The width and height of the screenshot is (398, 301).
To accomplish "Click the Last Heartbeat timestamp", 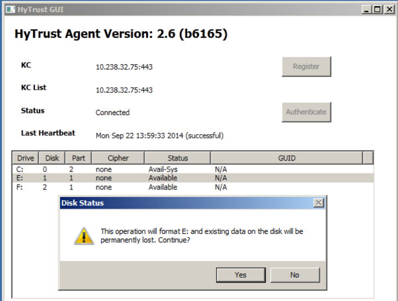I will point(160,136).
